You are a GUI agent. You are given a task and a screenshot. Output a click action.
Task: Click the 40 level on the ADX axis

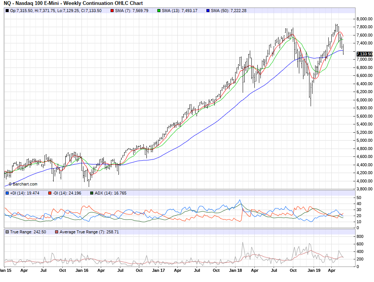click(x=359, y=204)
